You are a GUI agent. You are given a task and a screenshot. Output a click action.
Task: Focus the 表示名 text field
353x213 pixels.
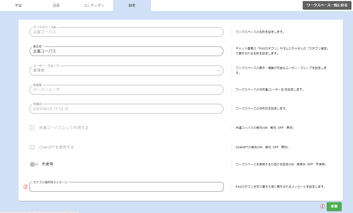pos(126,51)
